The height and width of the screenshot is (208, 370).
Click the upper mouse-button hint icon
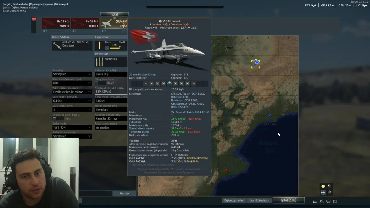point(329,186)
